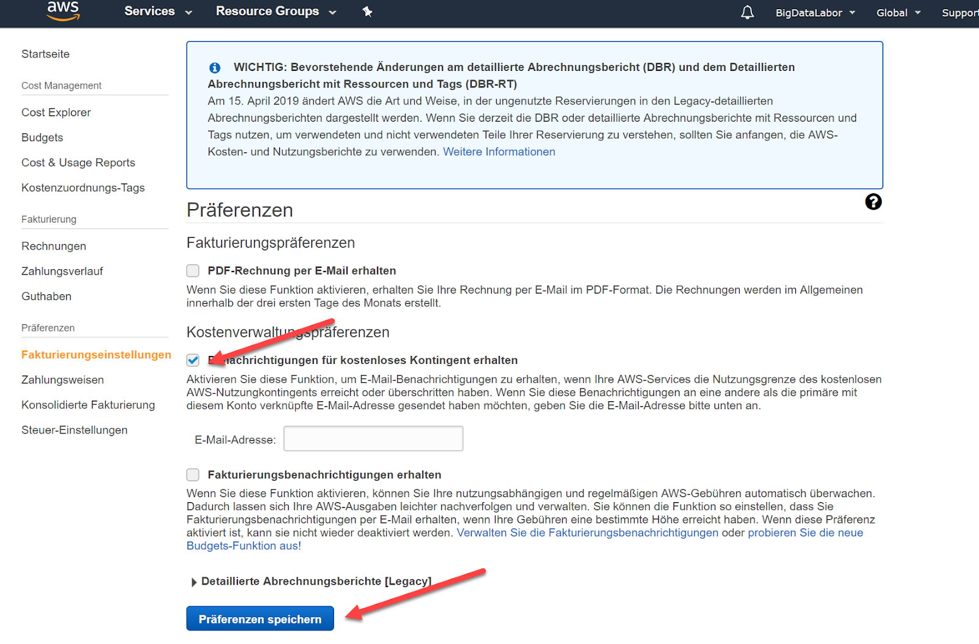The image size is (979, 644).
Task: Select Fakturierungseinstellungen in sidebar
Action: pyautogui.click(x=96, y=355)
